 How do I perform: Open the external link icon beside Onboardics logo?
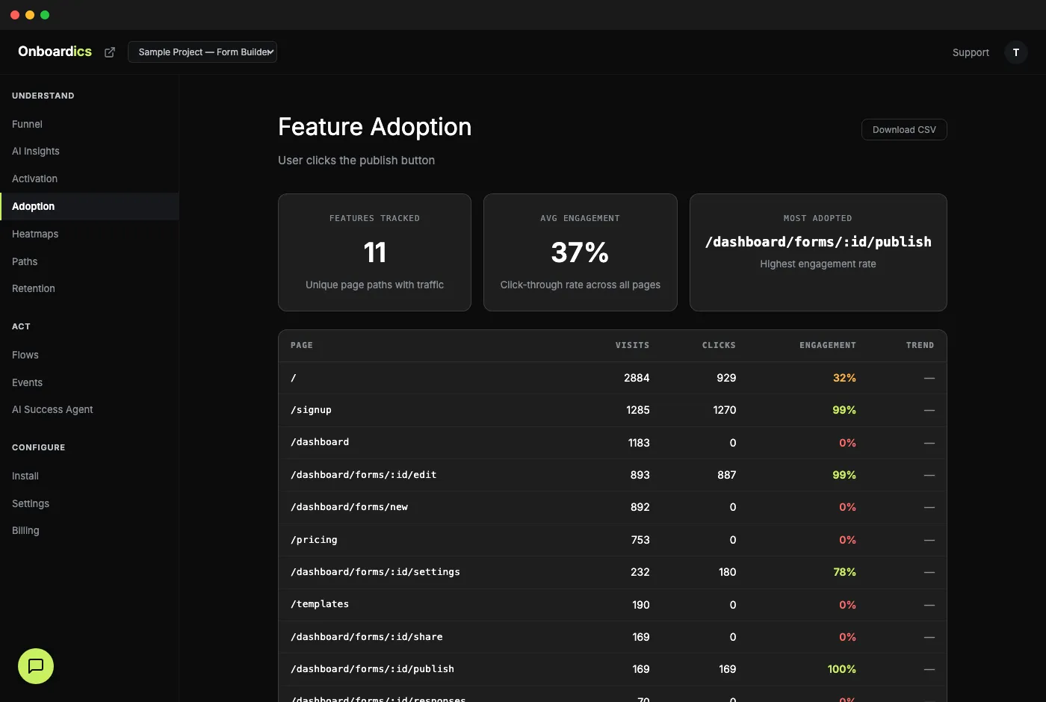(109, 52)
